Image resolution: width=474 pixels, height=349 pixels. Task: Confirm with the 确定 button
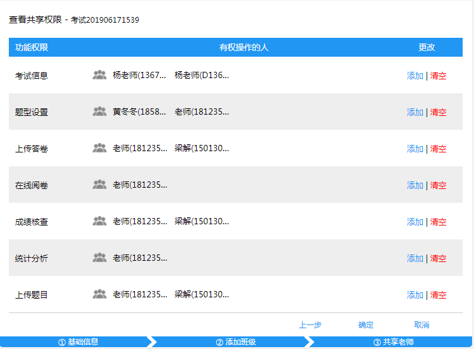tap(366, 325)
